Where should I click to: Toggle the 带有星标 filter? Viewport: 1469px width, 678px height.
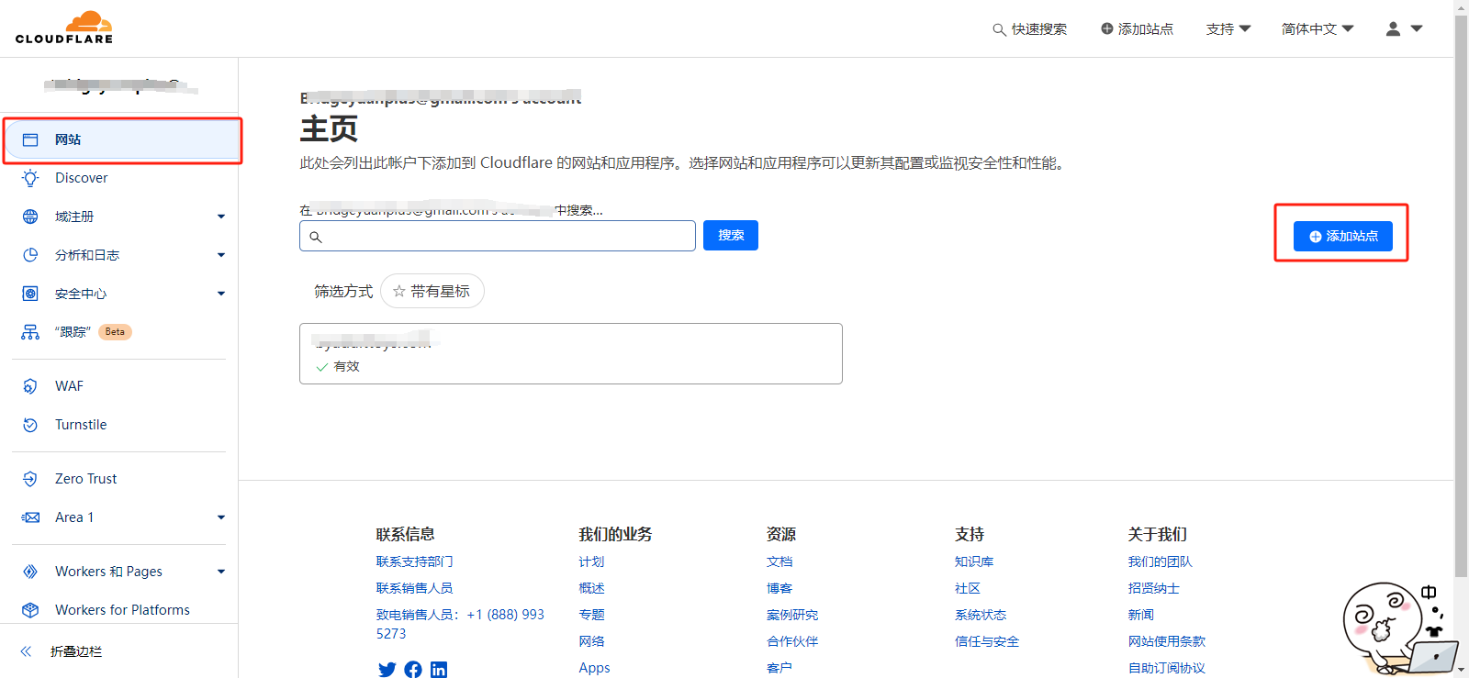click(432, 291)
